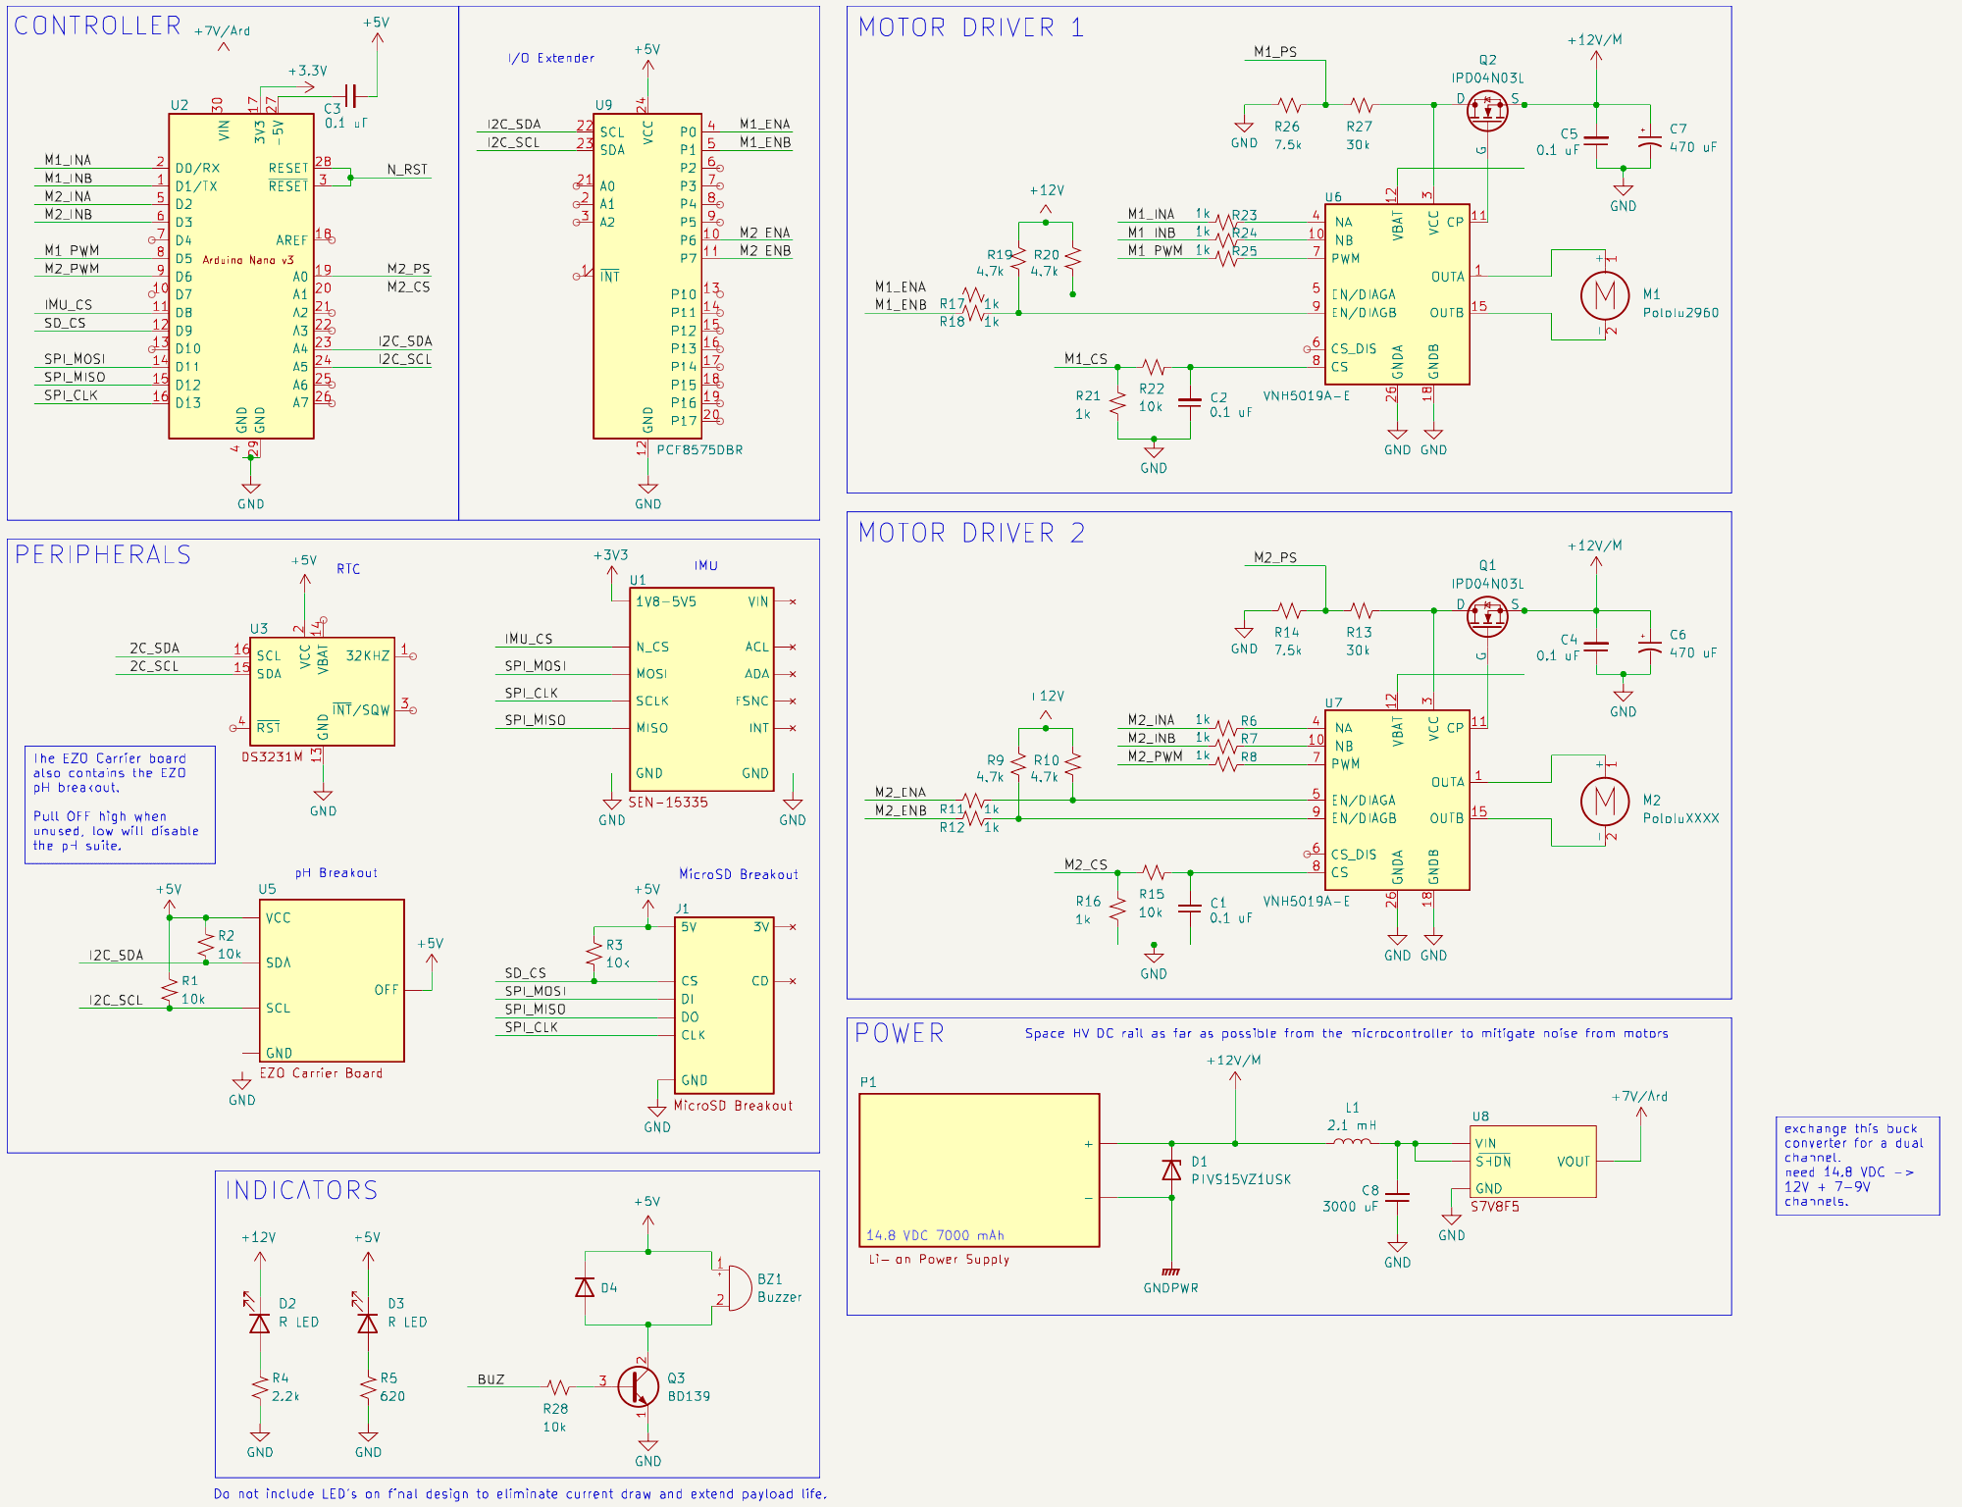Select the DS3231M RTC chip

pyautogui.click(x=322, y=691)
